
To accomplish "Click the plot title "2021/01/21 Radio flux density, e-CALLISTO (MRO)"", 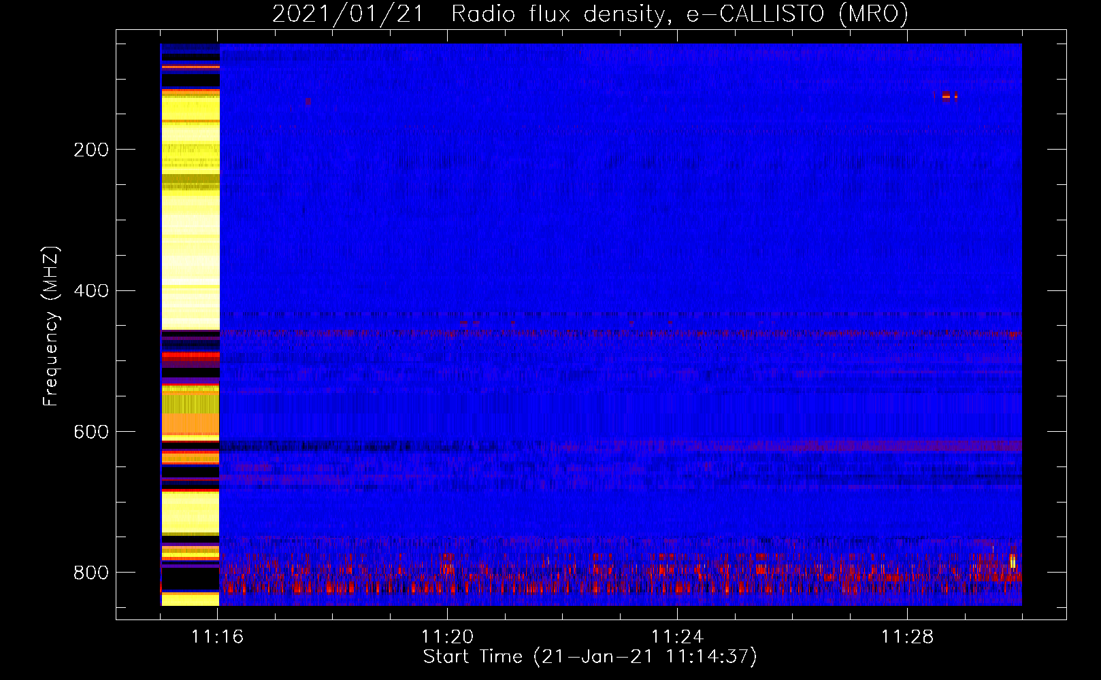I will (x=590, y=14).
